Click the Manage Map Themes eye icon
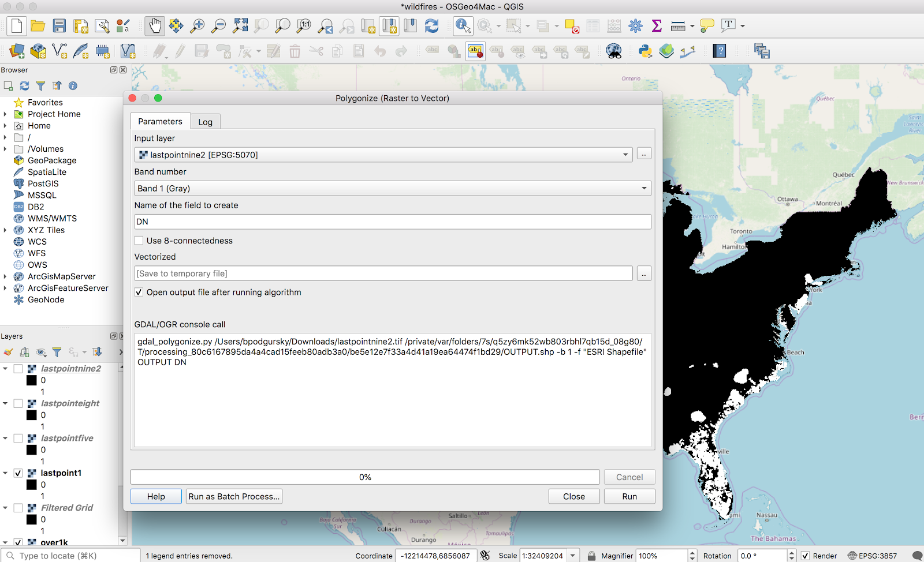 41,352
